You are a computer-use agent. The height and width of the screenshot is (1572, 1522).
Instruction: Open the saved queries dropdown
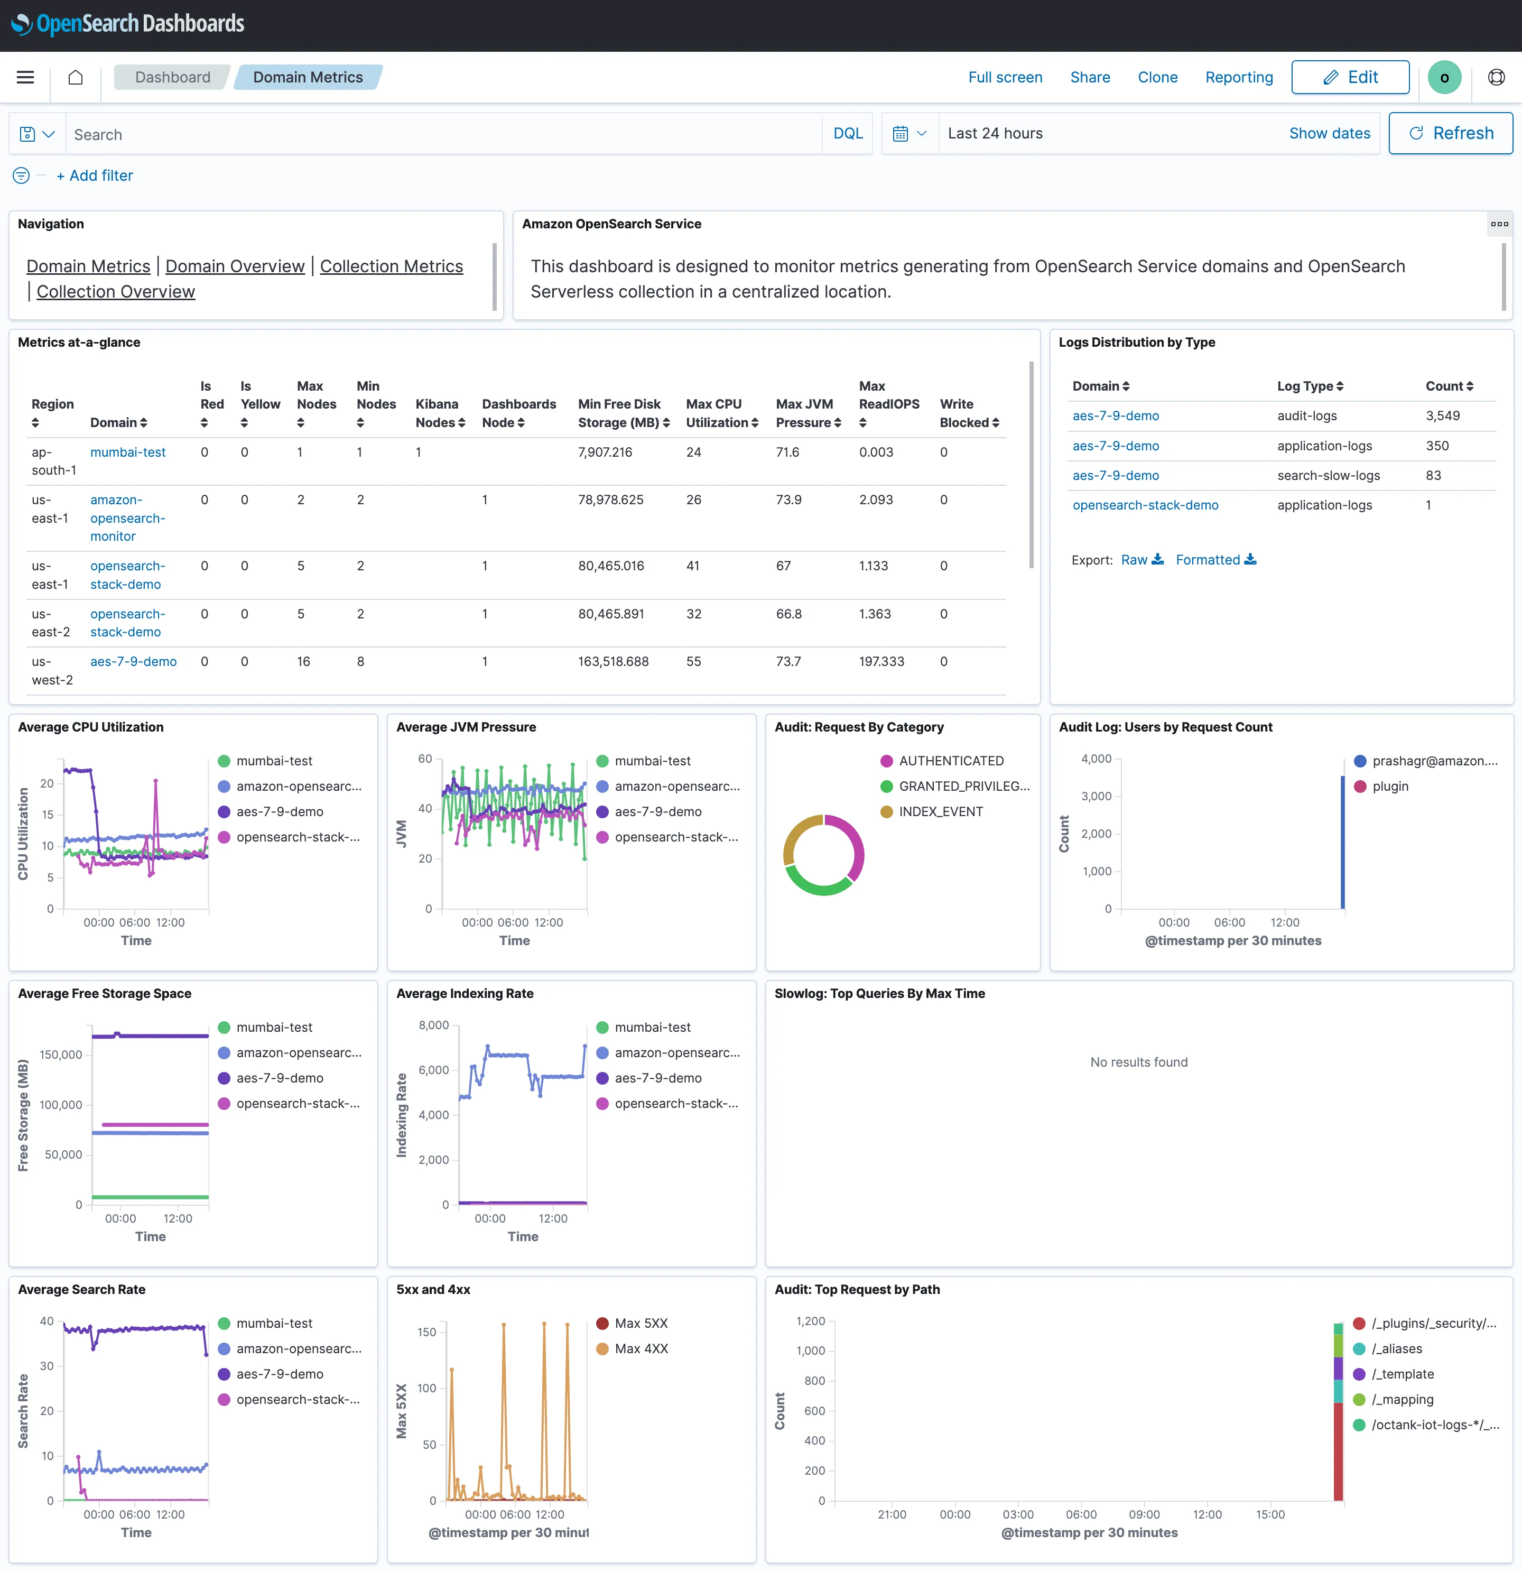(x=38, y=134)
